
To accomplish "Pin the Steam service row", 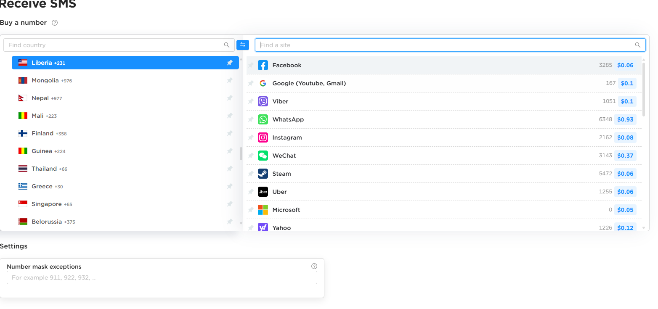I will tap(251, 174).
